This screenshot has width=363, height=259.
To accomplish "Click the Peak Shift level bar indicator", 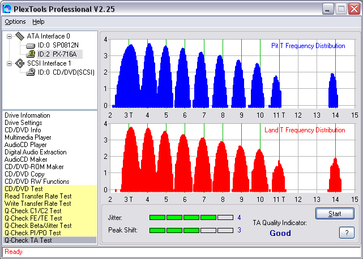I will point(191,230).
